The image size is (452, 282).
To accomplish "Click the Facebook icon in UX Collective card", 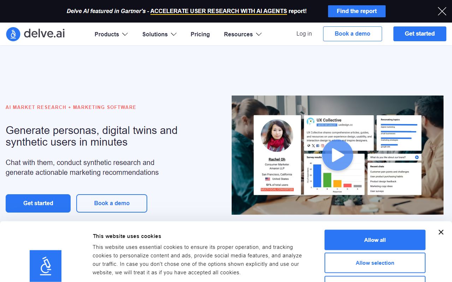I will pyautogui.click(x=318, y=146).
